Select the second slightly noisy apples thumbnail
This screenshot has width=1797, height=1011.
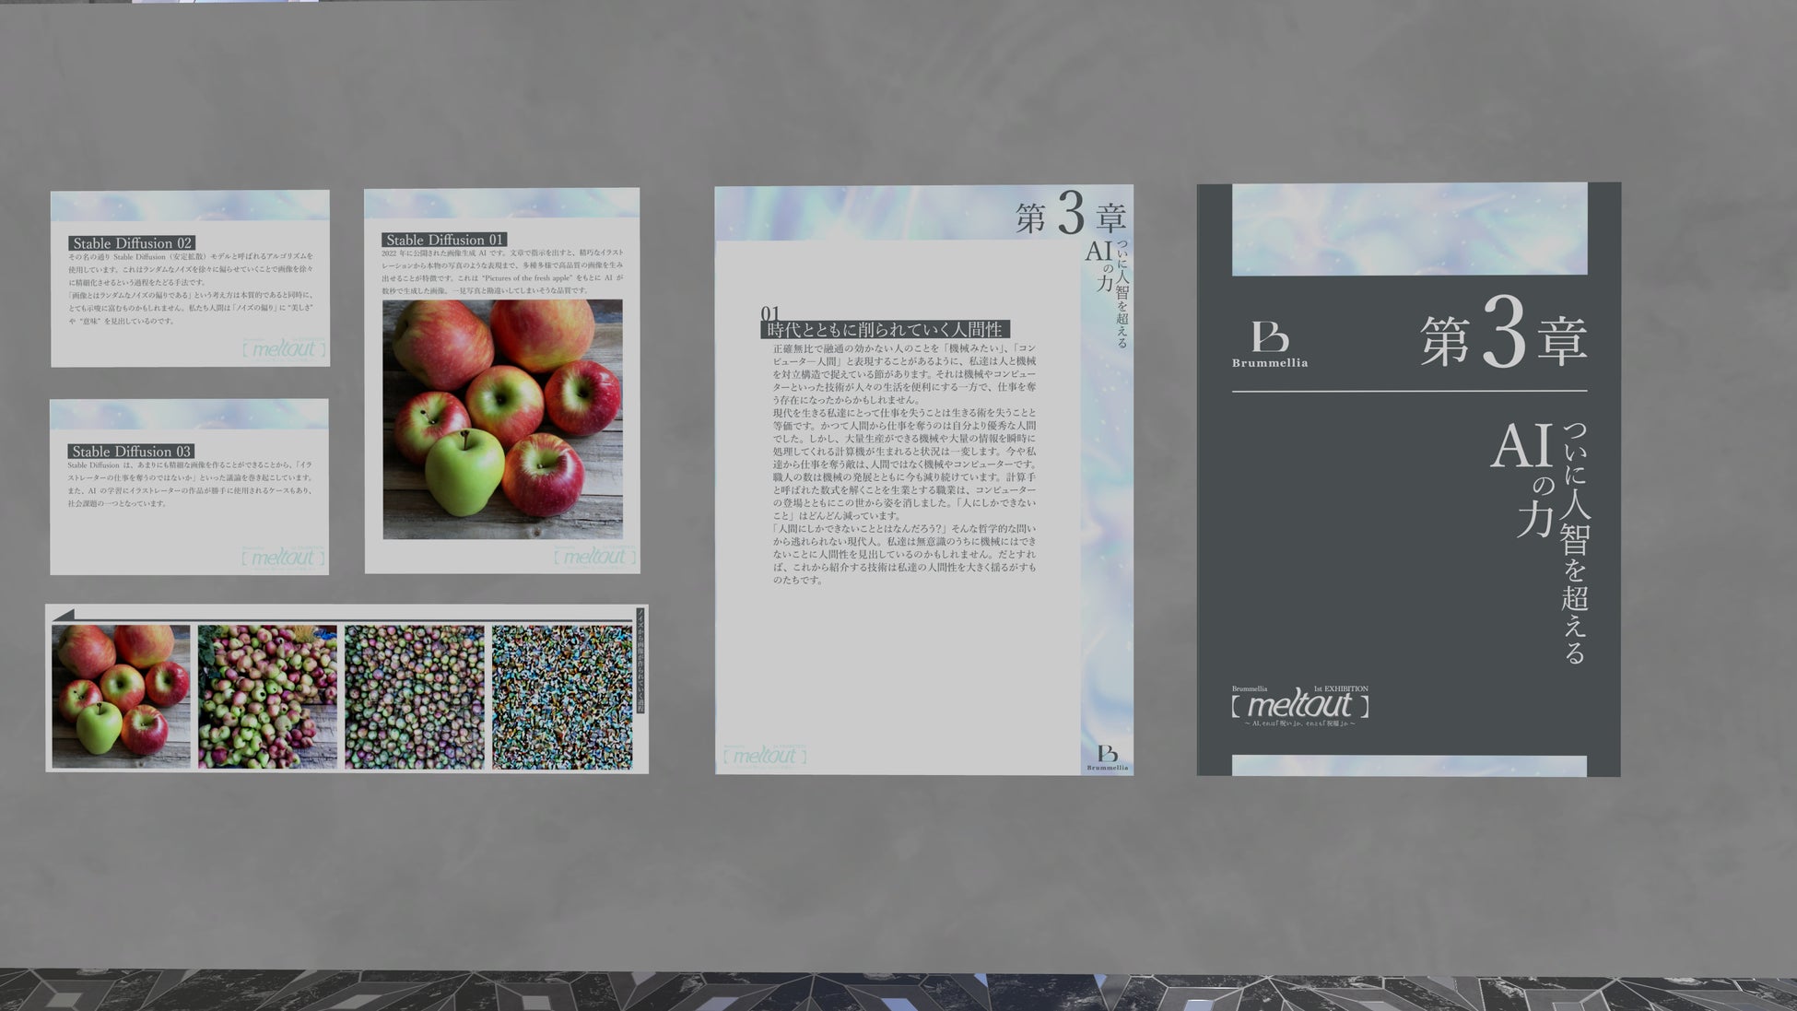coord(267,697)
